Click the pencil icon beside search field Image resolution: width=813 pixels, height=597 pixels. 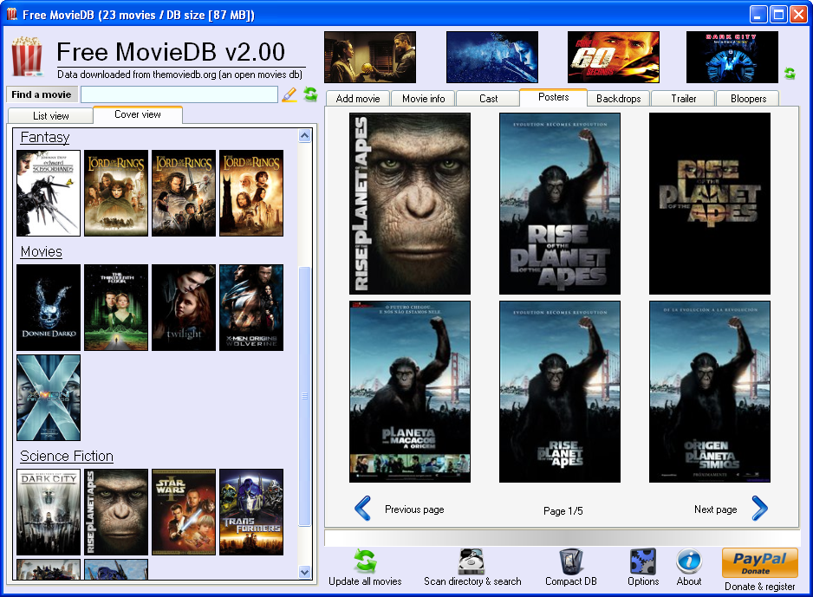pyautogui.click(x=289, y=94)
